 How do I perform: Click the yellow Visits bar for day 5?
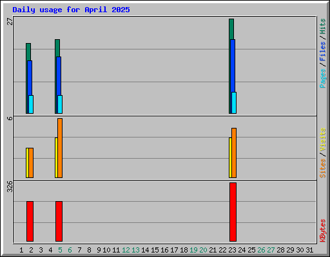(x=56, y=157)
